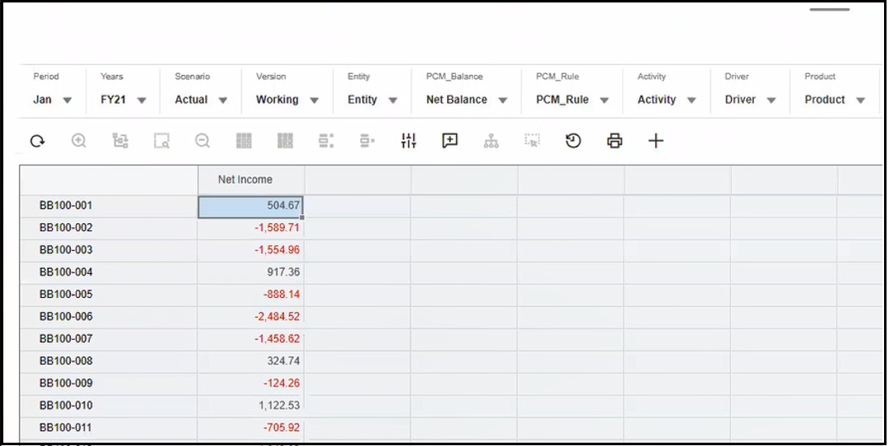Select row header BB100-001

click(x=109, y=207)
